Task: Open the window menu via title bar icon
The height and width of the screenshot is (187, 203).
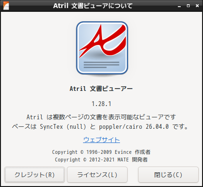Action: point(6,6)
